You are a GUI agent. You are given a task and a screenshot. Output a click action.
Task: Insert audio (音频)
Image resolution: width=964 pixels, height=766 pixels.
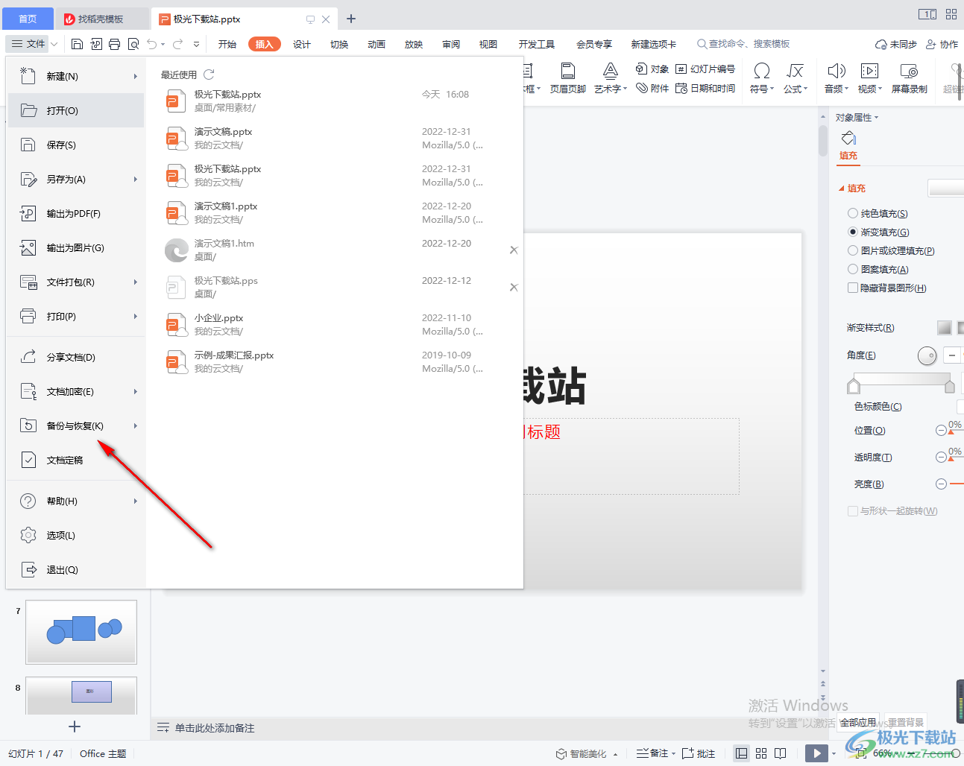point(837,78)
